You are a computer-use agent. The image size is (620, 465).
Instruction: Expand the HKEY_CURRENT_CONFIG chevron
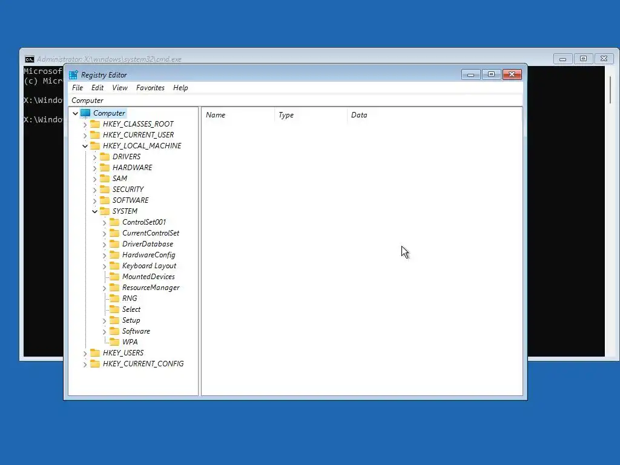[85, 364]
